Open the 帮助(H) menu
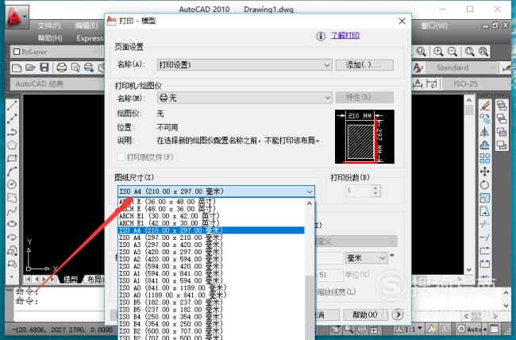Image resolution: width=516 pixels, height=340 pixels. click(50, 38)
